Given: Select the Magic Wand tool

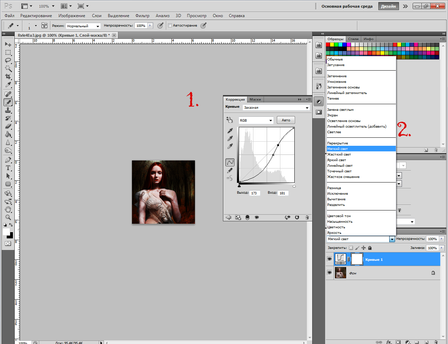Looking at the screenshot, I should pyautogui.click(x=8, y=69).
